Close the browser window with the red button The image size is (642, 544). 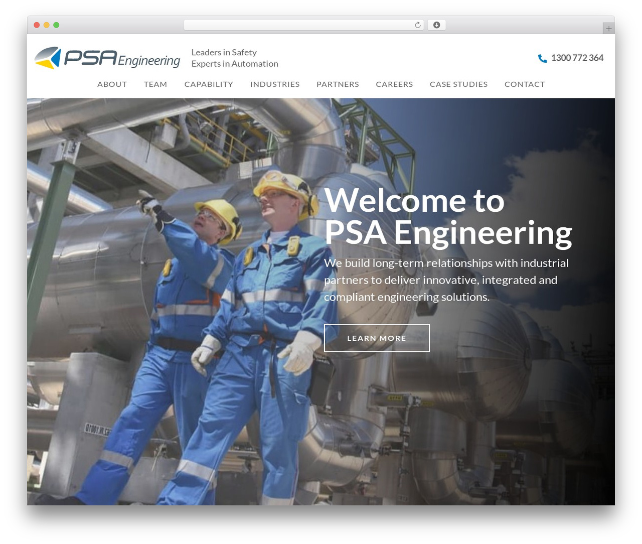[37, 25]
